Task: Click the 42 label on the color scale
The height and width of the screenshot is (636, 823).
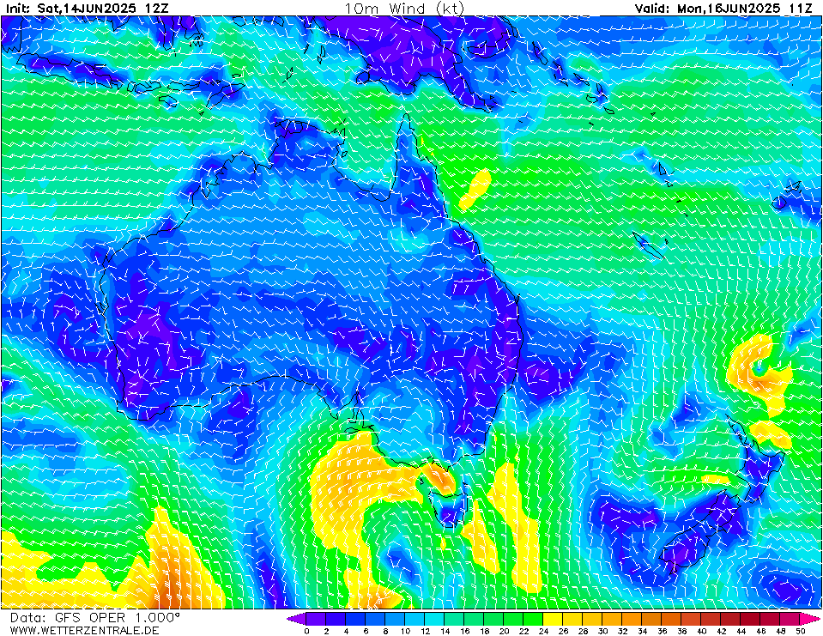Action: [721, 631]
